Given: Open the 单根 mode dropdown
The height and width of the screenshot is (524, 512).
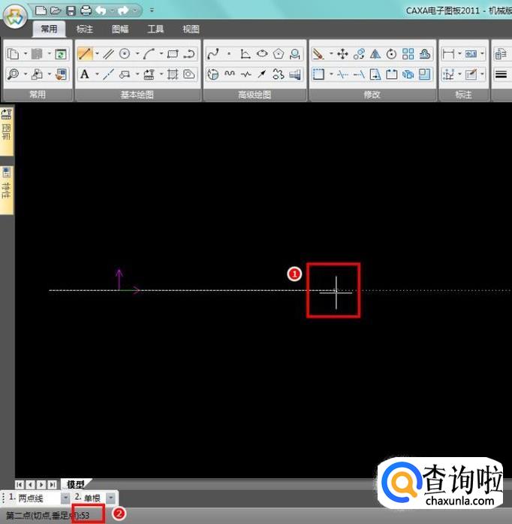Looking at the screenshot, I should tap(110, 498).
